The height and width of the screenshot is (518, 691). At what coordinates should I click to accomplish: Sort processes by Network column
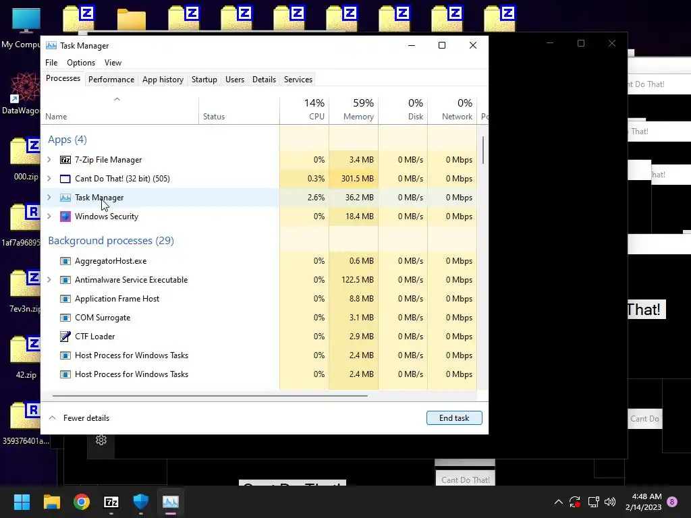point(453,110)
